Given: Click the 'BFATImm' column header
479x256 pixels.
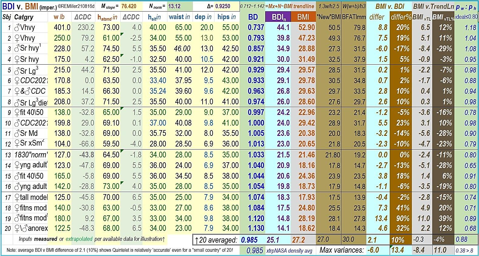Looking at the screenshot, I should click(x=354, y=17).
